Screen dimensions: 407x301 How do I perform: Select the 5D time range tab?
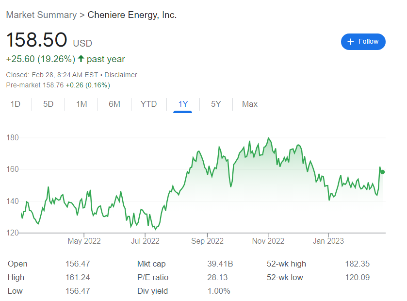tap(49, 104)
